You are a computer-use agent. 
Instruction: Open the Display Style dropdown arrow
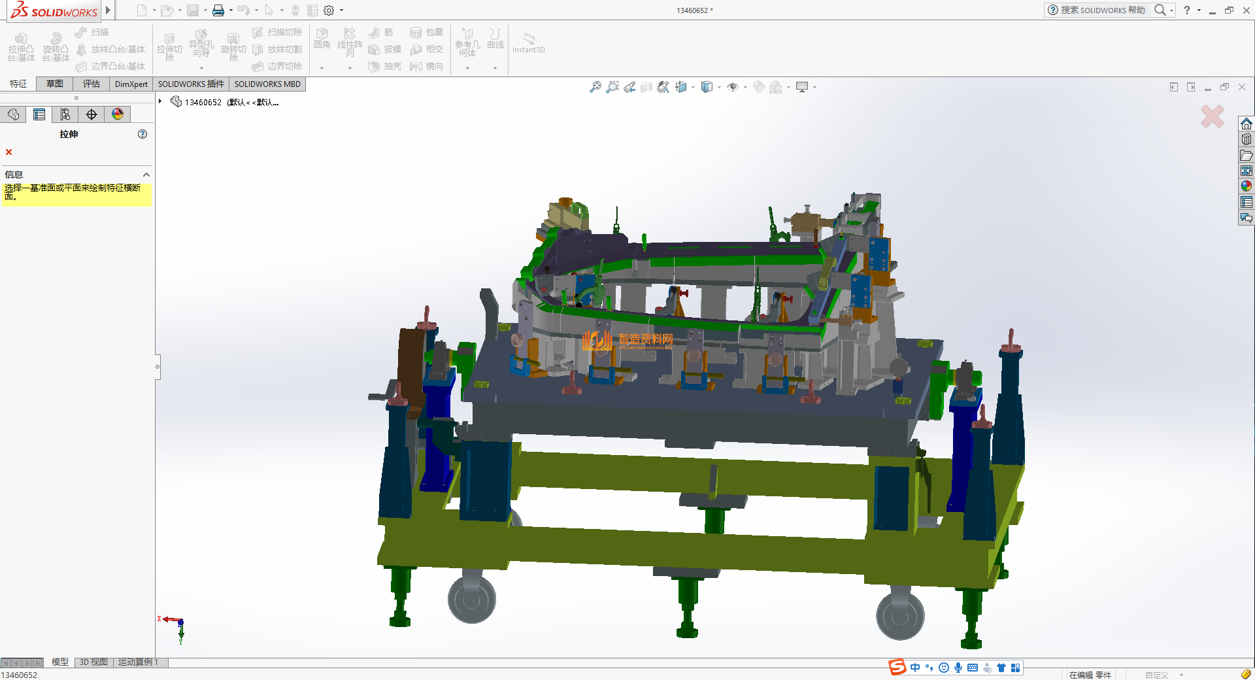719,87
